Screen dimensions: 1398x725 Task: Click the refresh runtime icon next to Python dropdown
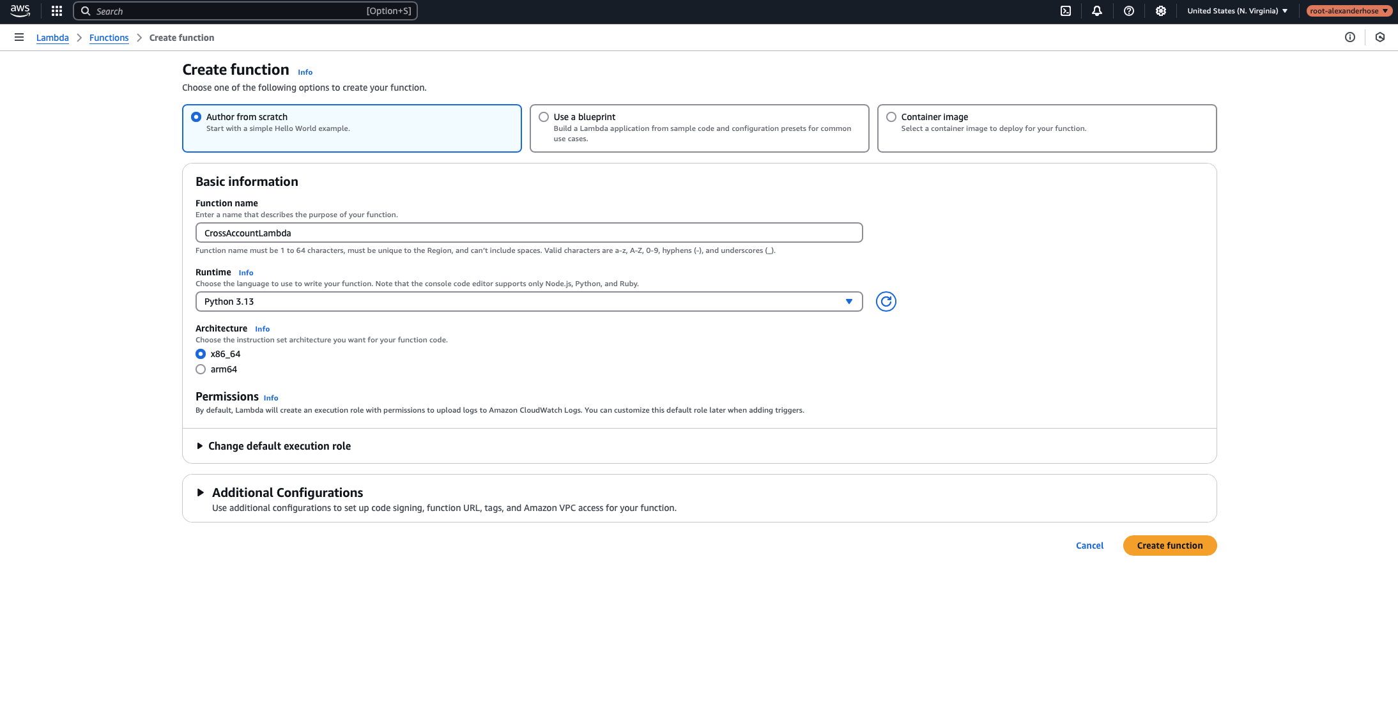coord(886,301)
